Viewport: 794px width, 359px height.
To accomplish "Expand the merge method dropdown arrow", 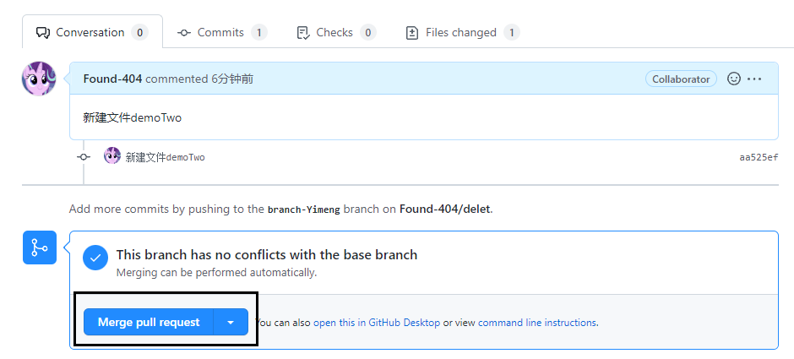I will click(x=231, y=322).
